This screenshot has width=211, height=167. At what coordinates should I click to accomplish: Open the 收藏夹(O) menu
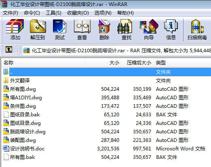(78, 13)
